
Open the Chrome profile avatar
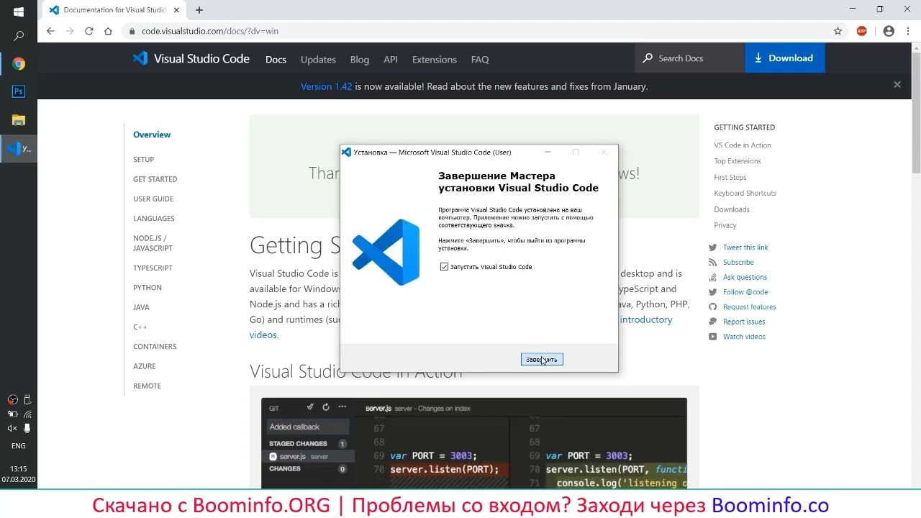point(889,31)
